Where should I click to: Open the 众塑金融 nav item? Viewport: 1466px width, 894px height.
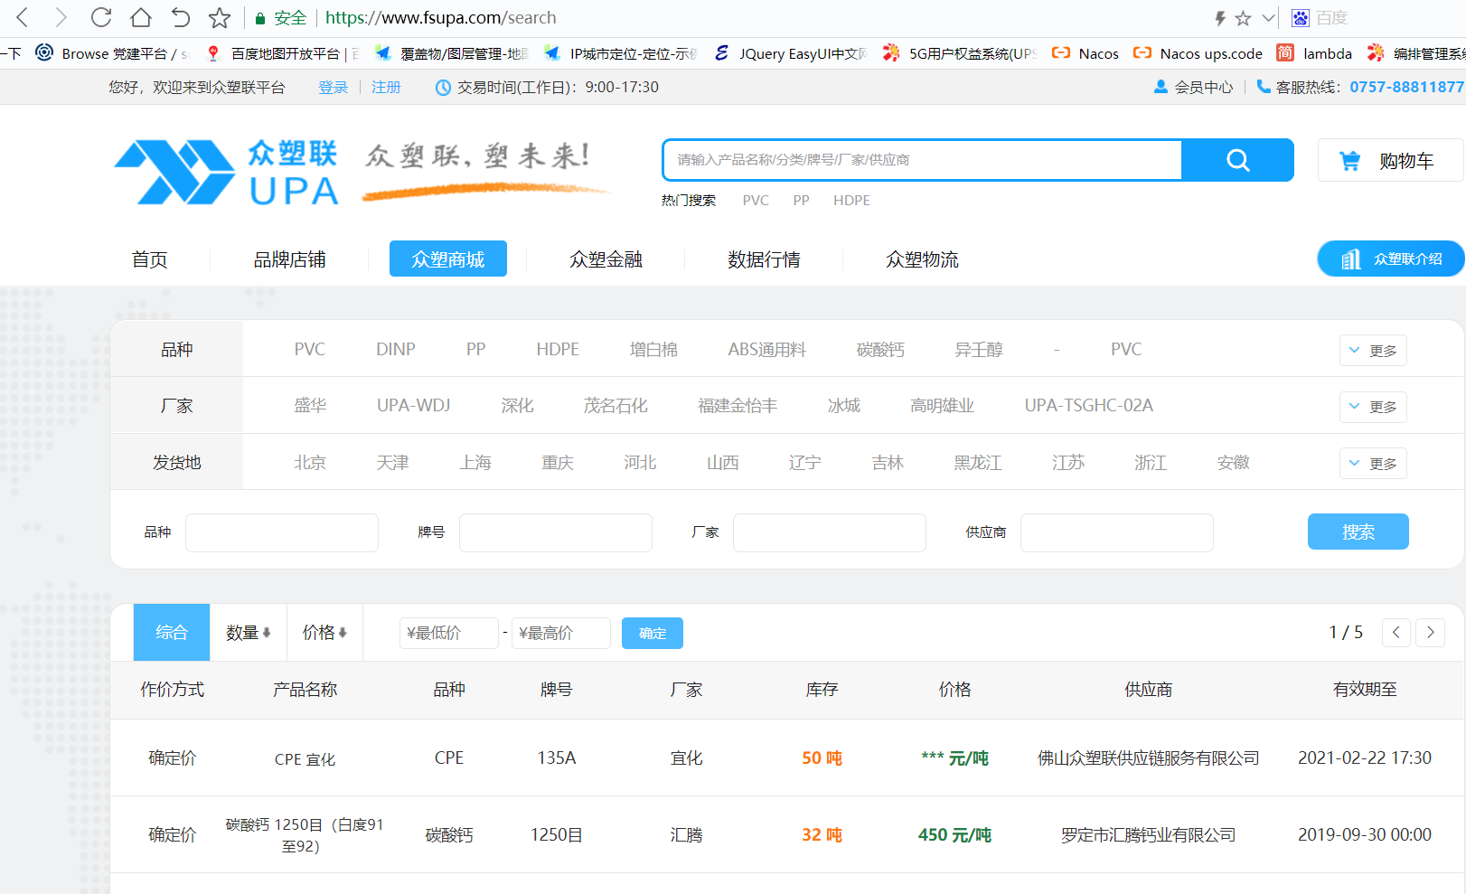(x=606, y=259)
